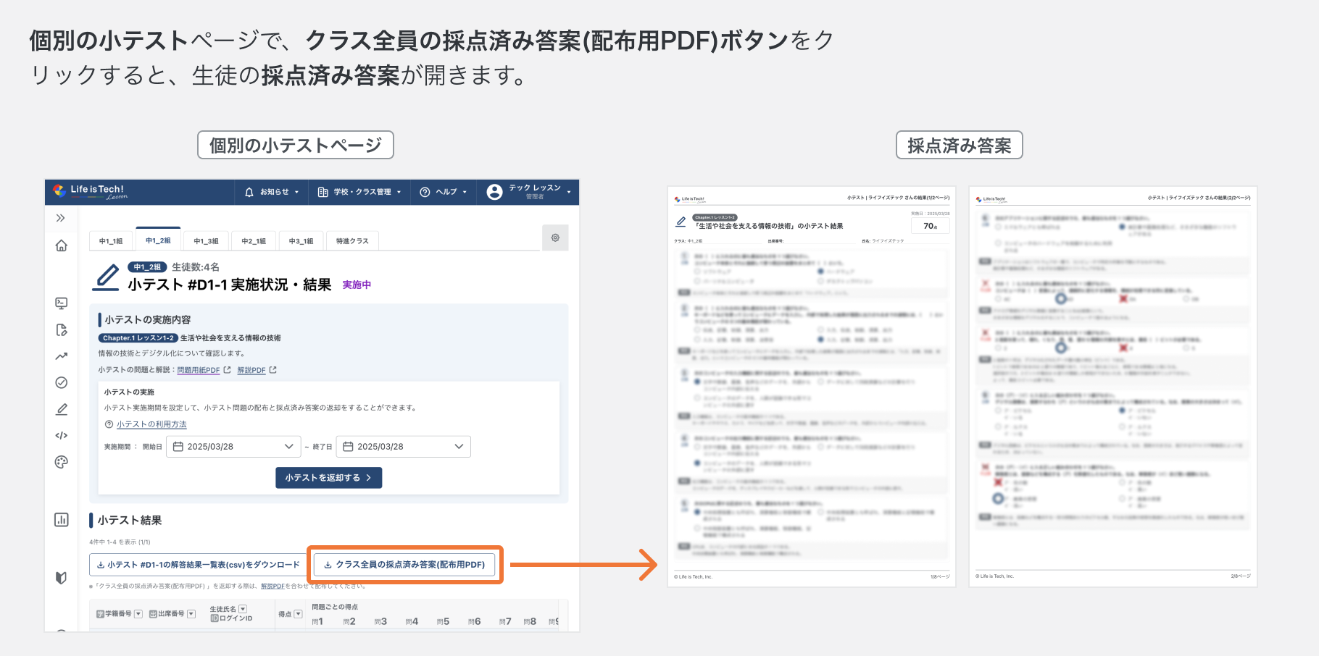Click the graded answer PDF thumbnail
The height and width of the screenshot is (656, 1319).
(812, 387)
